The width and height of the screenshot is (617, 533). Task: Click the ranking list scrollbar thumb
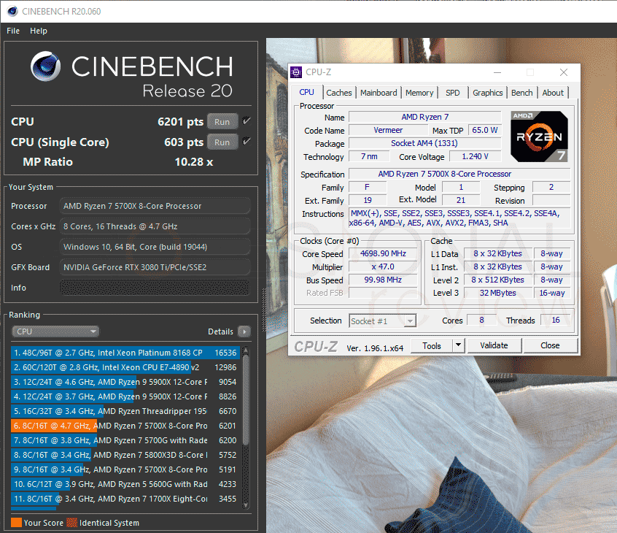coord(246,399)
